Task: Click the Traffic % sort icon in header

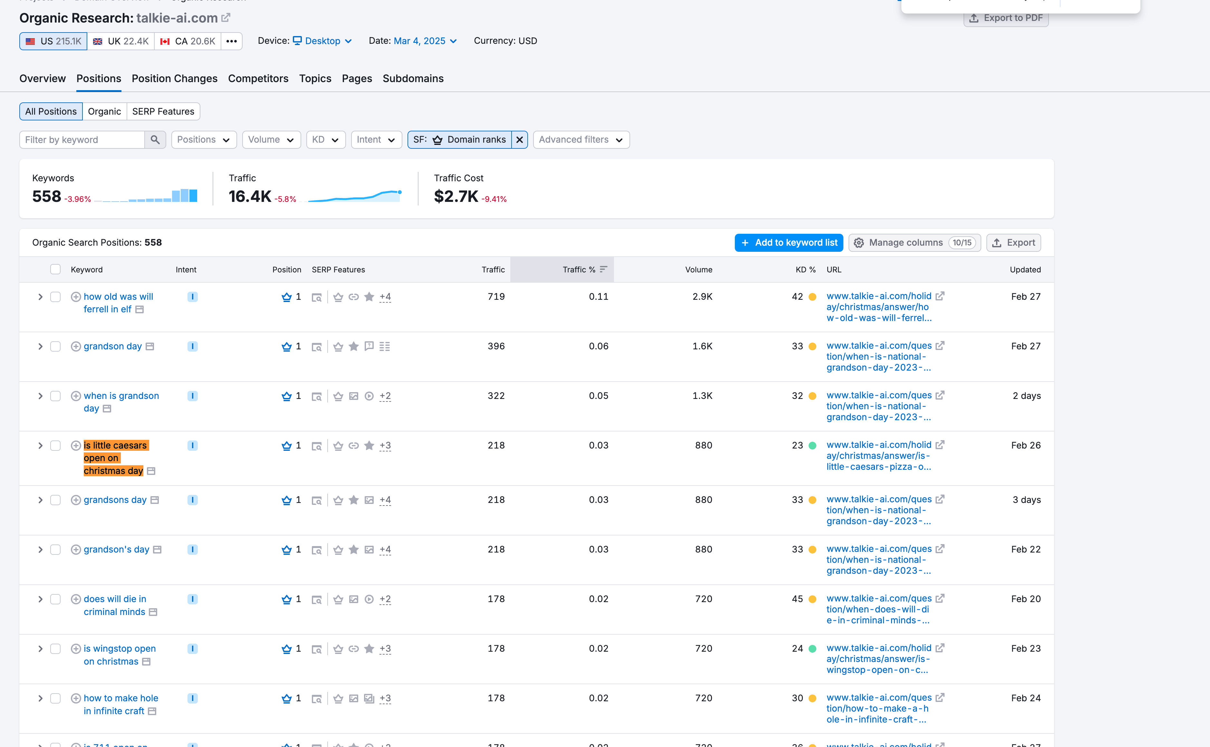Action: coord(603,269)
